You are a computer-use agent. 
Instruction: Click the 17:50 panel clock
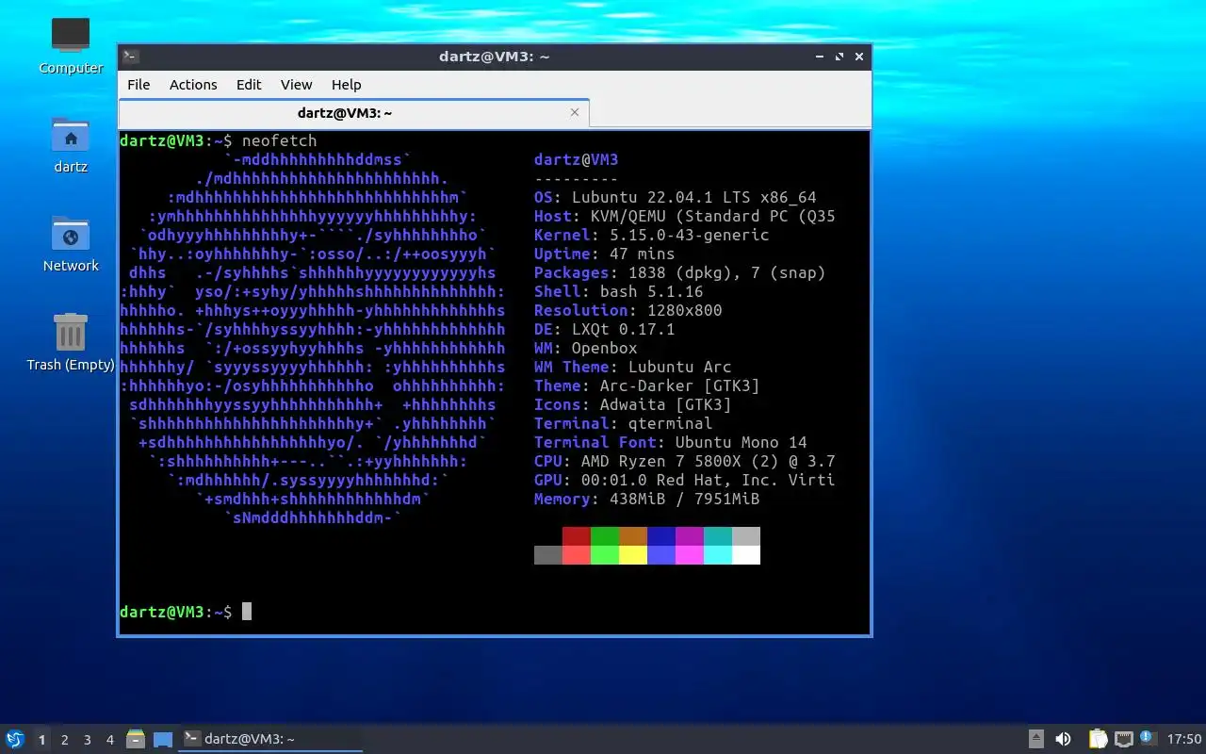pos(1184,739)
